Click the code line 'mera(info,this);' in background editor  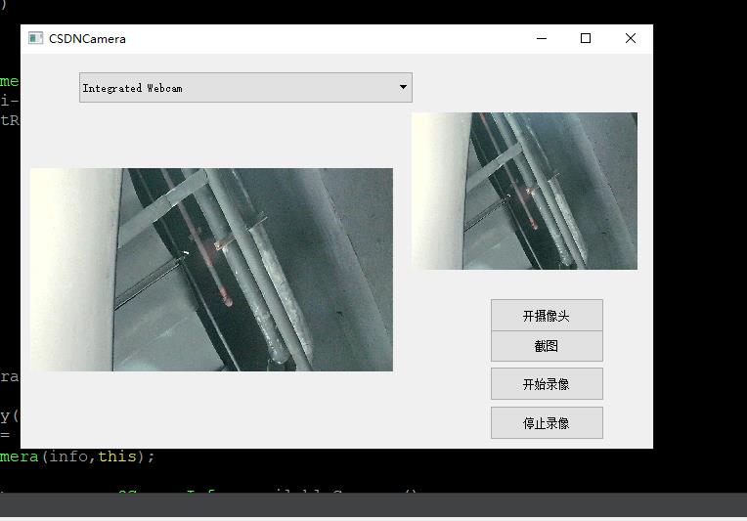click(77, 456)
